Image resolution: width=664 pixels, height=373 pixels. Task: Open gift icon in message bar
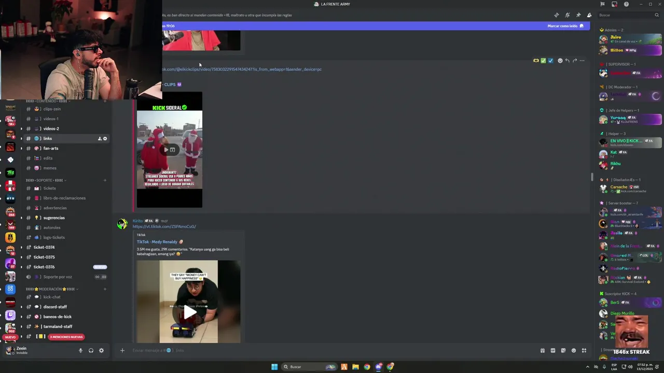point(542,351)
